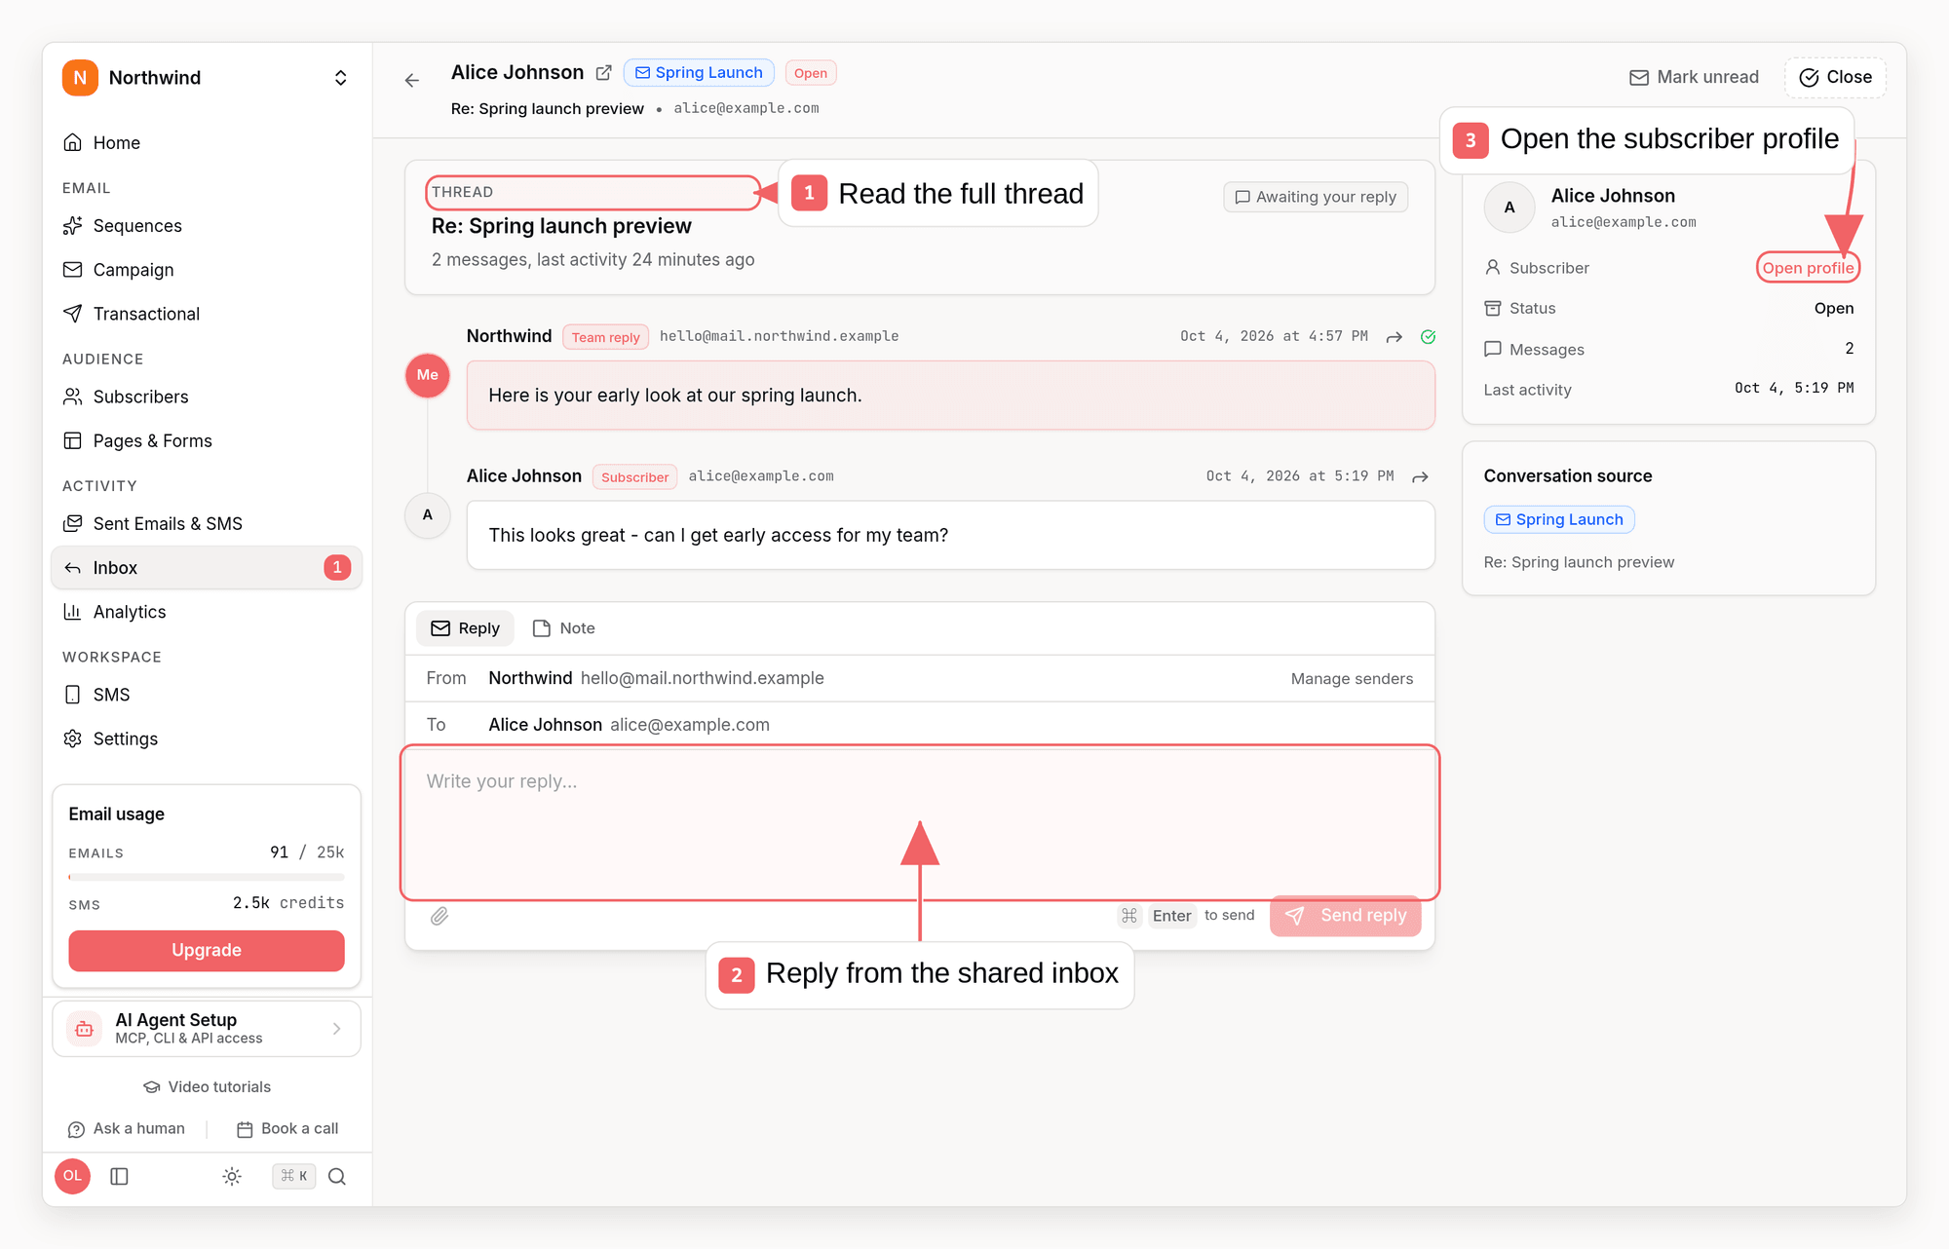Viewport: 1949px width, 1249px height.
Task: Click the Send reply button
Action: click(x=1345, y=916)
